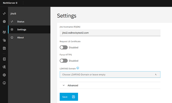Open the users and domains icon
172x103 pixels.
(x=4, y=32)
